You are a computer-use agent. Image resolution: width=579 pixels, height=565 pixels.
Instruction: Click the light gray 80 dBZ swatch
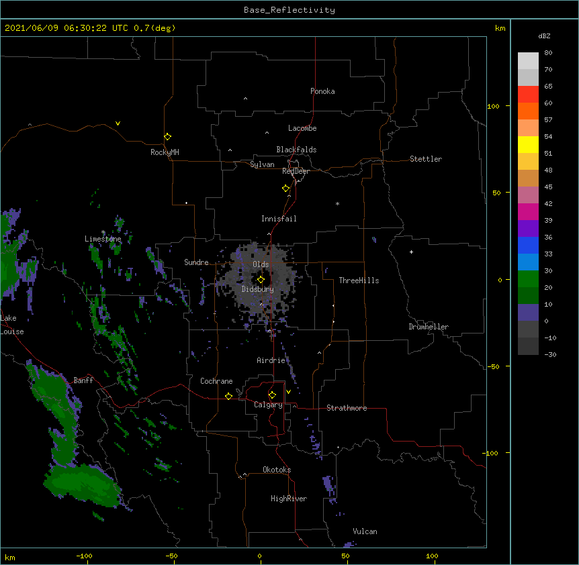[528, 61]
